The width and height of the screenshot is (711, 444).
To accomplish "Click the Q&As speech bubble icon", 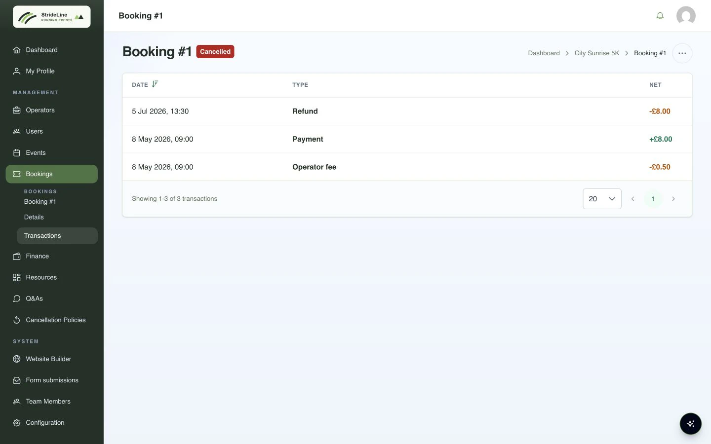I will tap(17, 298).
